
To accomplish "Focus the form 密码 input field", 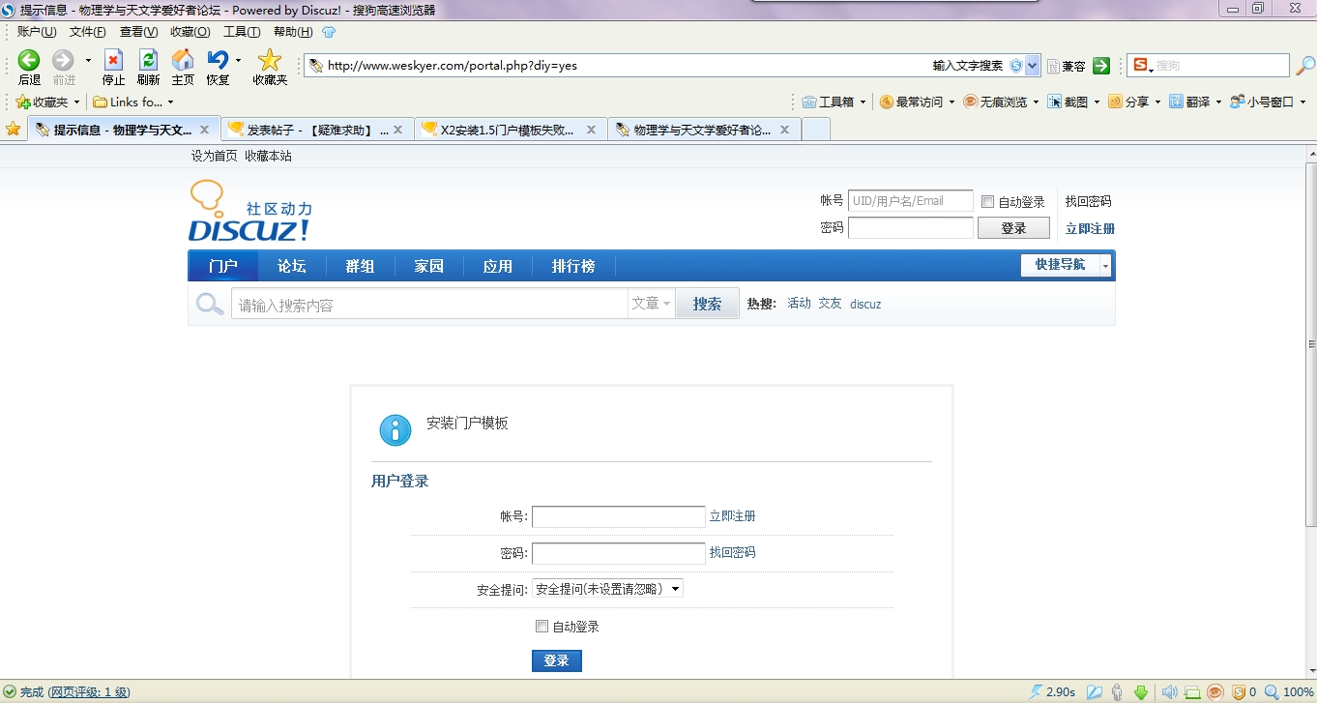I will [619, 553].
